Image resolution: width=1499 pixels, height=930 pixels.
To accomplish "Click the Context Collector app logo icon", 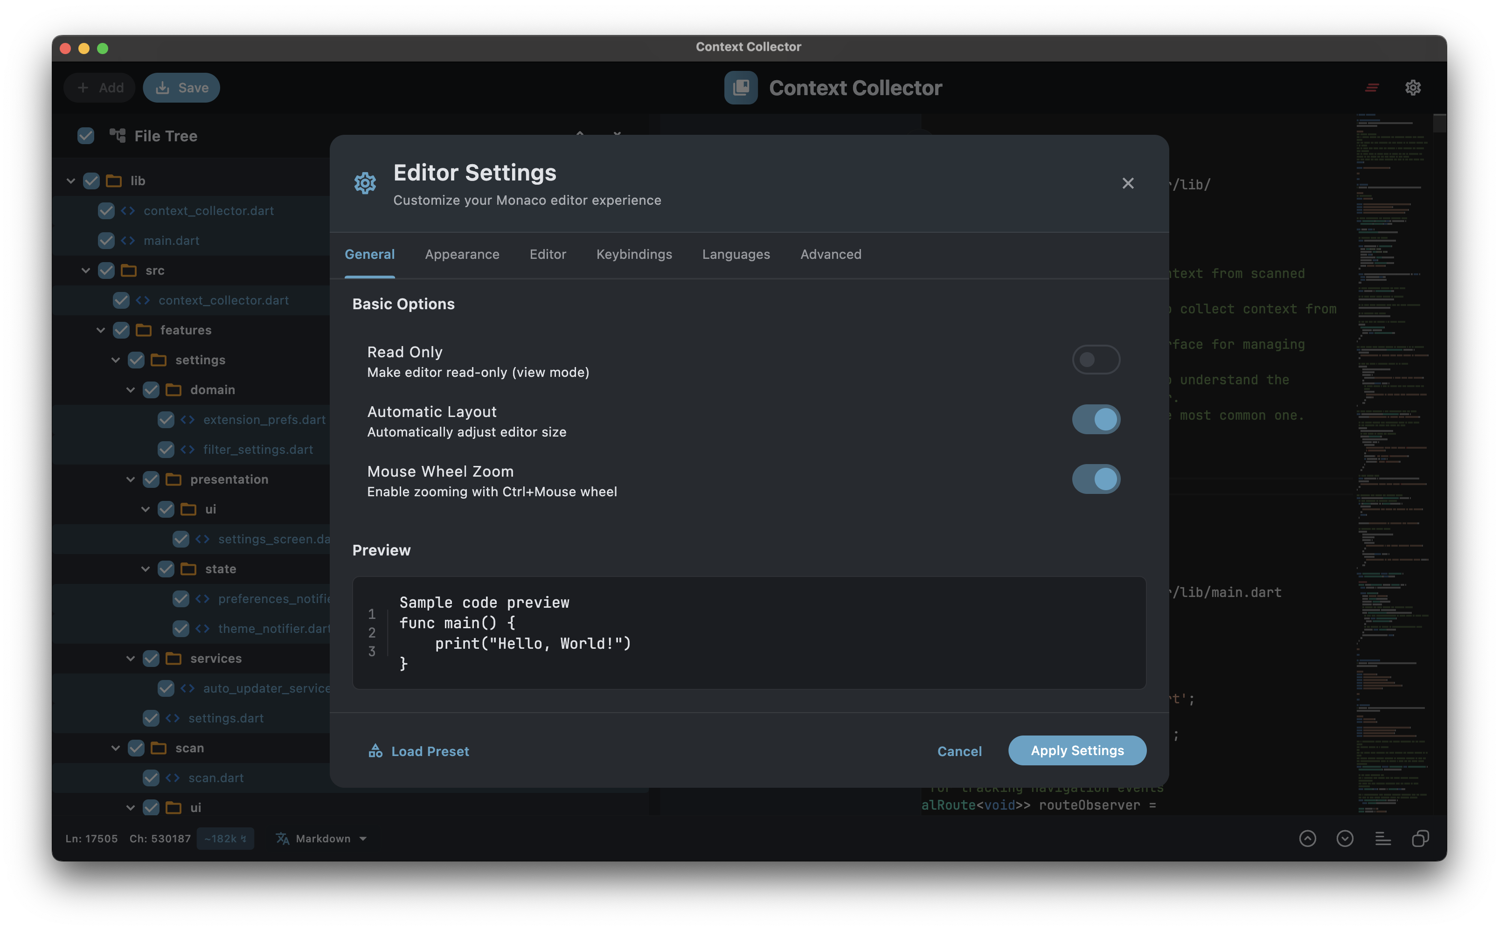I will click(x=741, y=87).
